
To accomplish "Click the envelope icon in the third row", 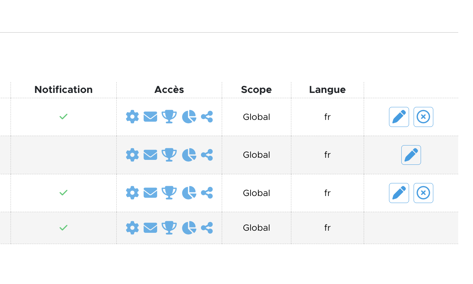I will 150,193.
